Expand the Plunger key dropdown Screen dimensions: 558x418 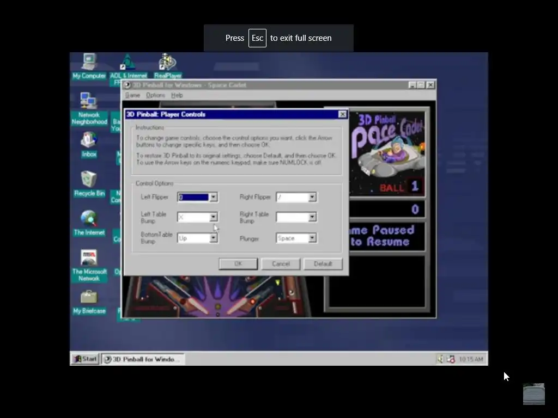click(x=312, y=238)
